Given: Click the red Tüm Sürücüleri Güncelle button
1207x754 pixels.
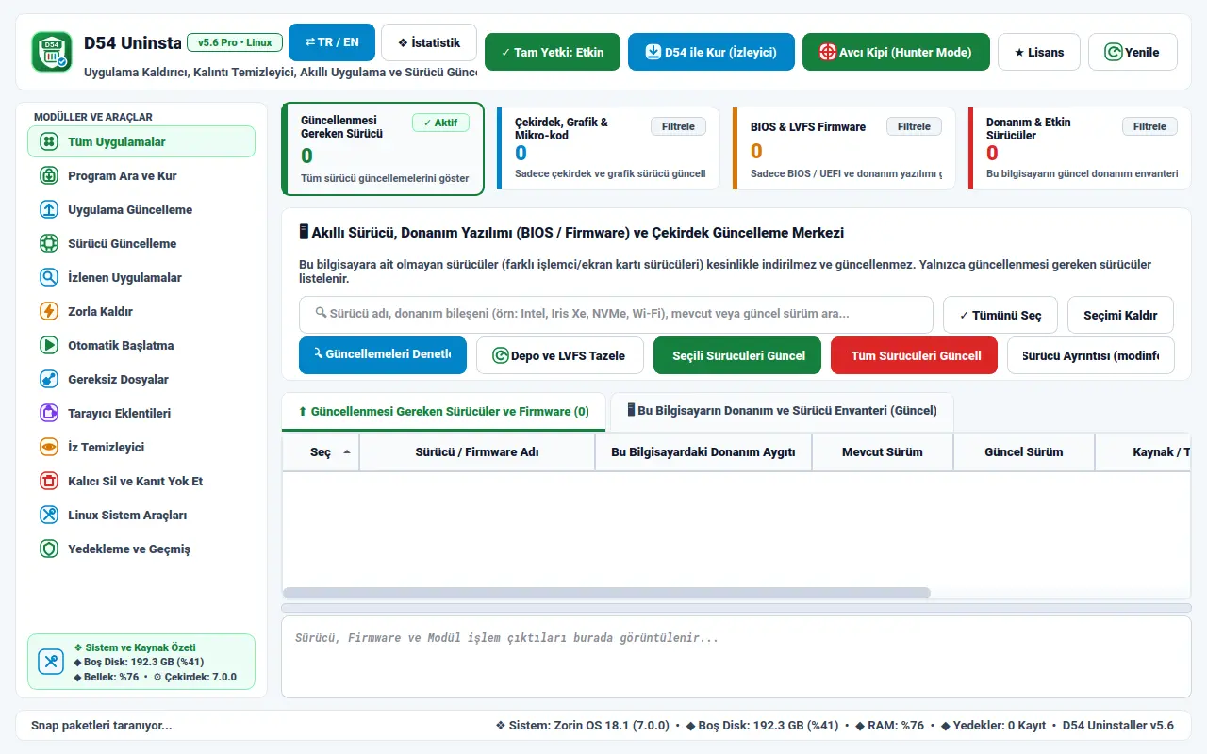Looking at the screenshot, I should (915, 355).
